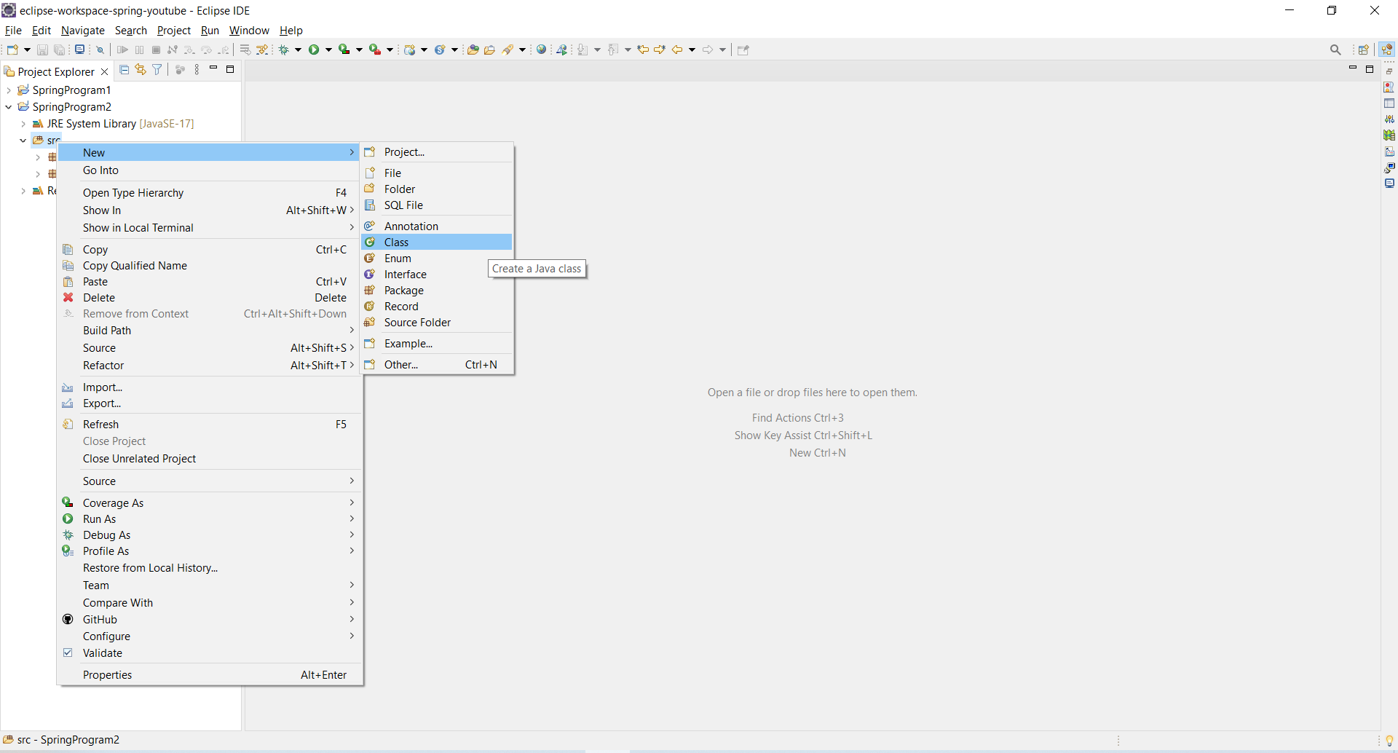The image size is (1398, 753).
Task: Click the green Run icon
Action: (x=314, y=50)
